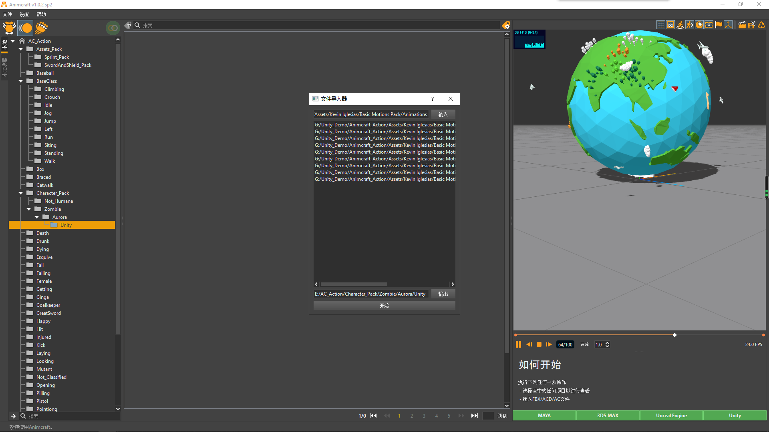Click the speed spinner arrows next to 1.0
The width and height of the screenshot is (769, 432).
pyautogui.click(x=607, y=344)
